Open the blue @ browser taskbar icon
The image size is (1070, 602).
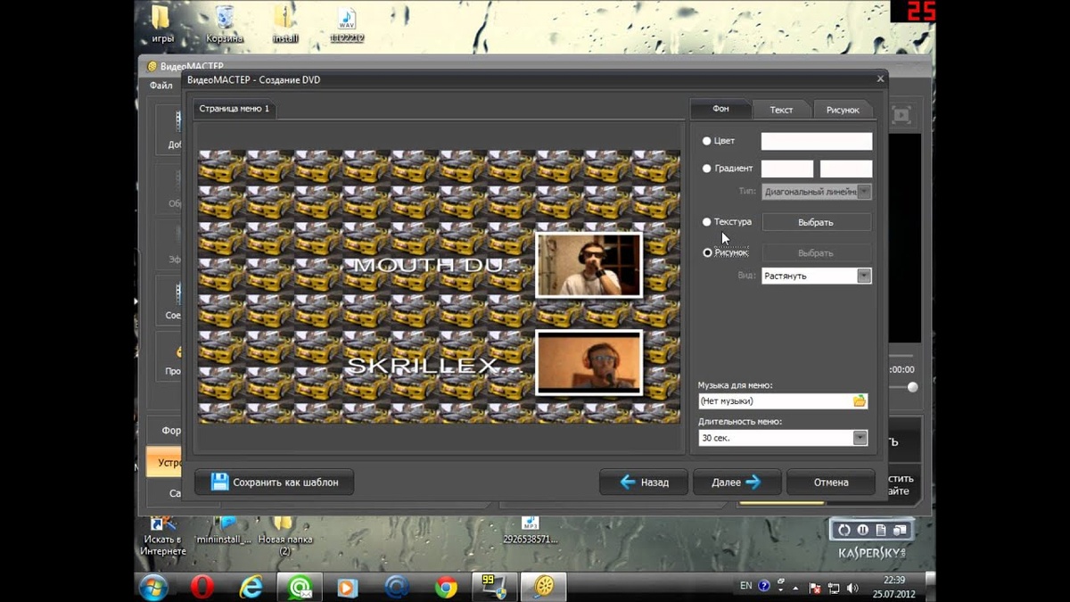tap(397, 587)
